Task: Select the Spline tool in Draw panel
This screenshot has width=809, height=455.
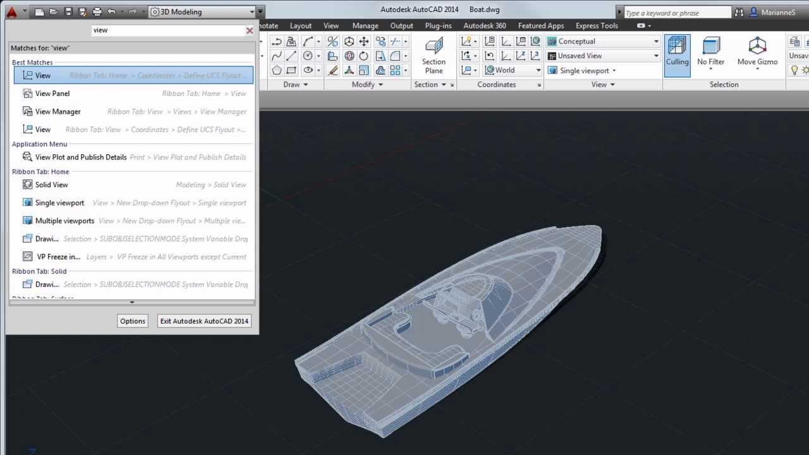Action: [x=276, y=56]
